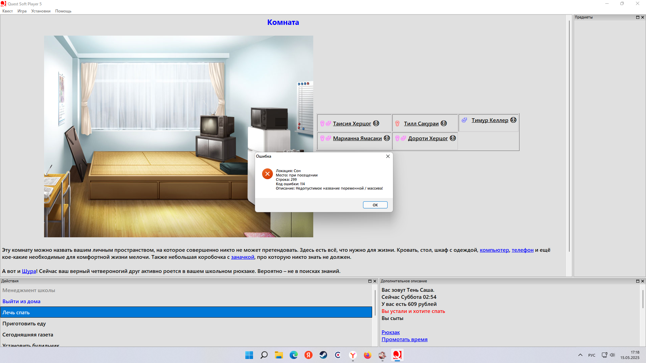646x363 pixels.
Task: Open Steam from taskbar
Action: click(323, 355)
